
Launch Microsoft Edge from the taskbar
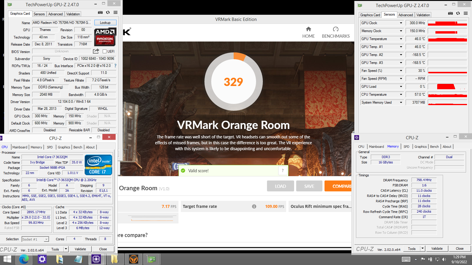pyautogui.click(x=24, y=259)
